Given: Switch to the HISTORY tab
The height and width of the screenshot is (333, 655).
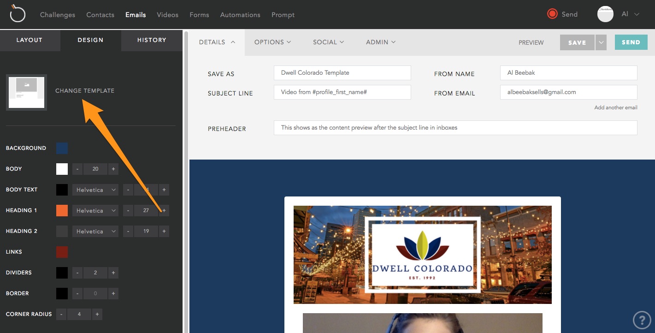Looking at the screenshot, I should 152,40.
